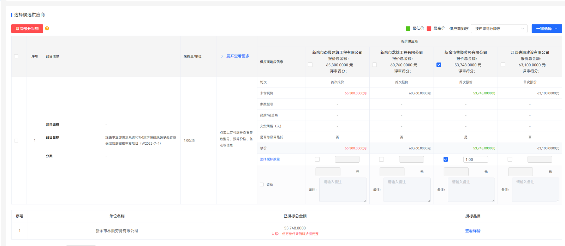Toggle the select-all checkbox in the table header
Image resolution: width=565 pixels, height=246 pixels.
(x=16, y=56)
